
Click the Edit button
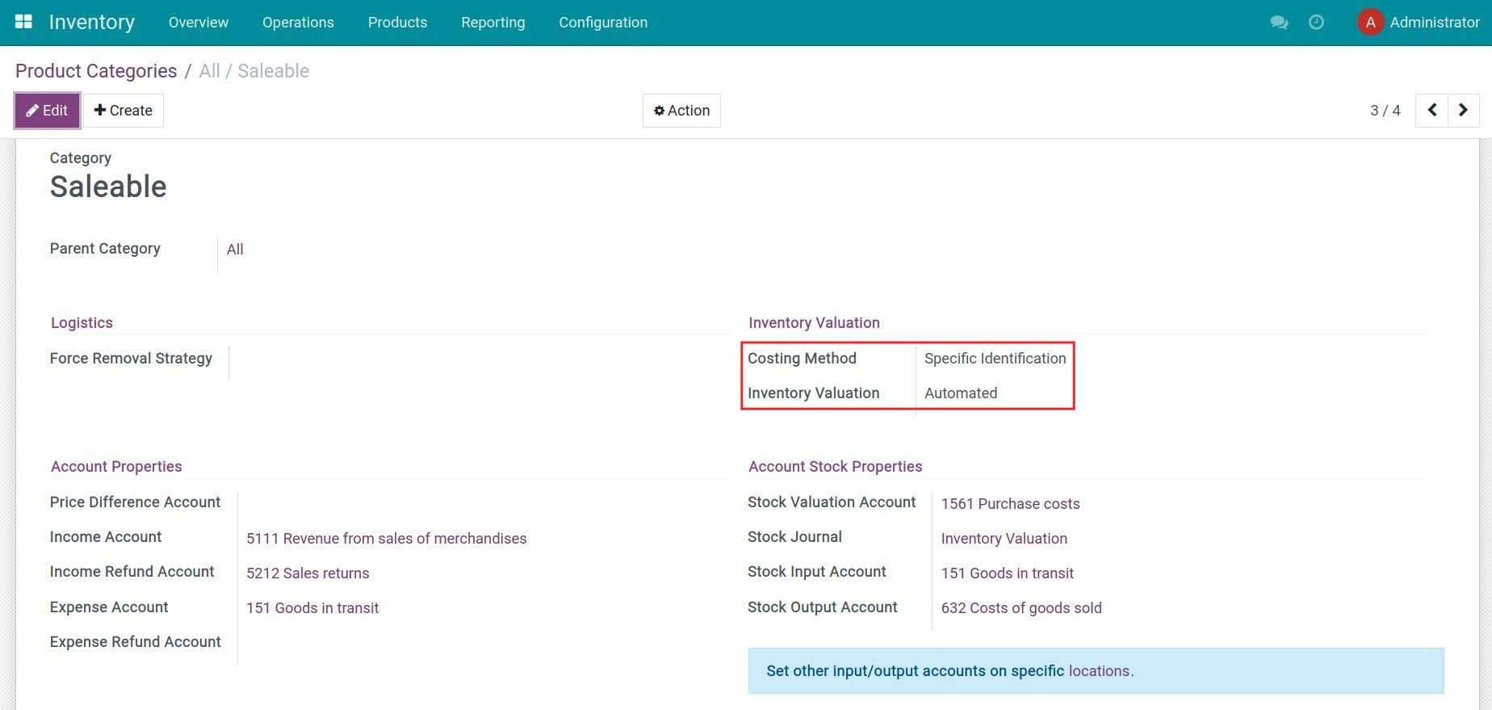point(47,111)
